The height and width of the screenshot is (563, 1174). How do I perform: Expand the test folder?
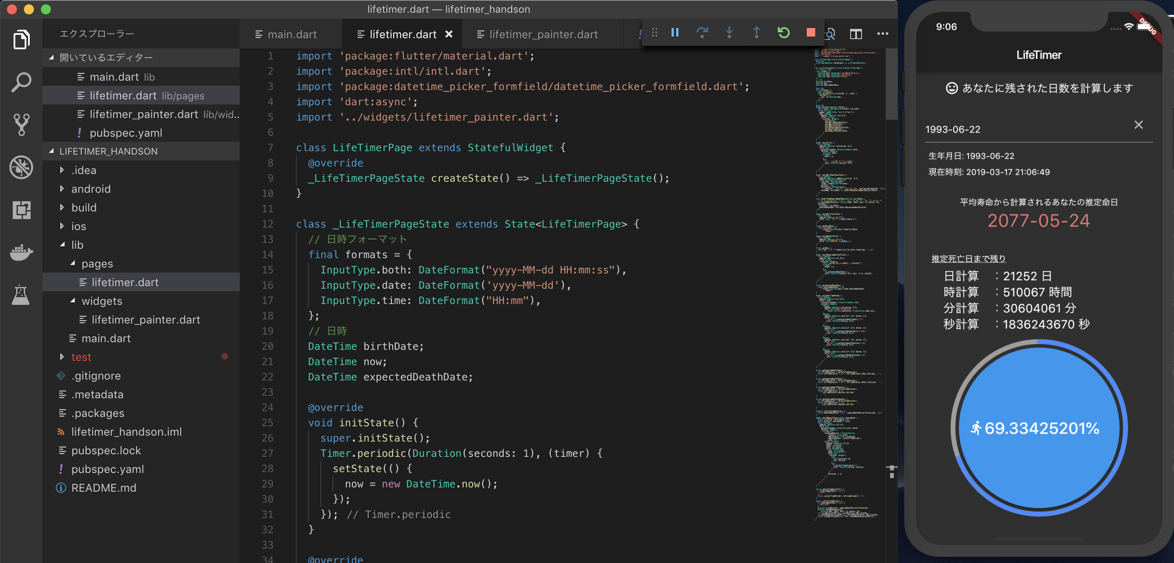[141, 357]
